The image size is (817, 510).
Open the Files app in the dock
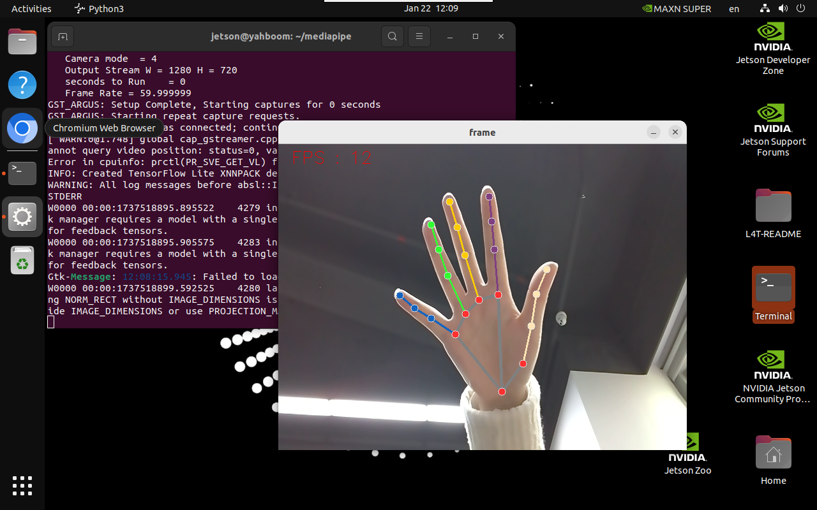[22, 42]
